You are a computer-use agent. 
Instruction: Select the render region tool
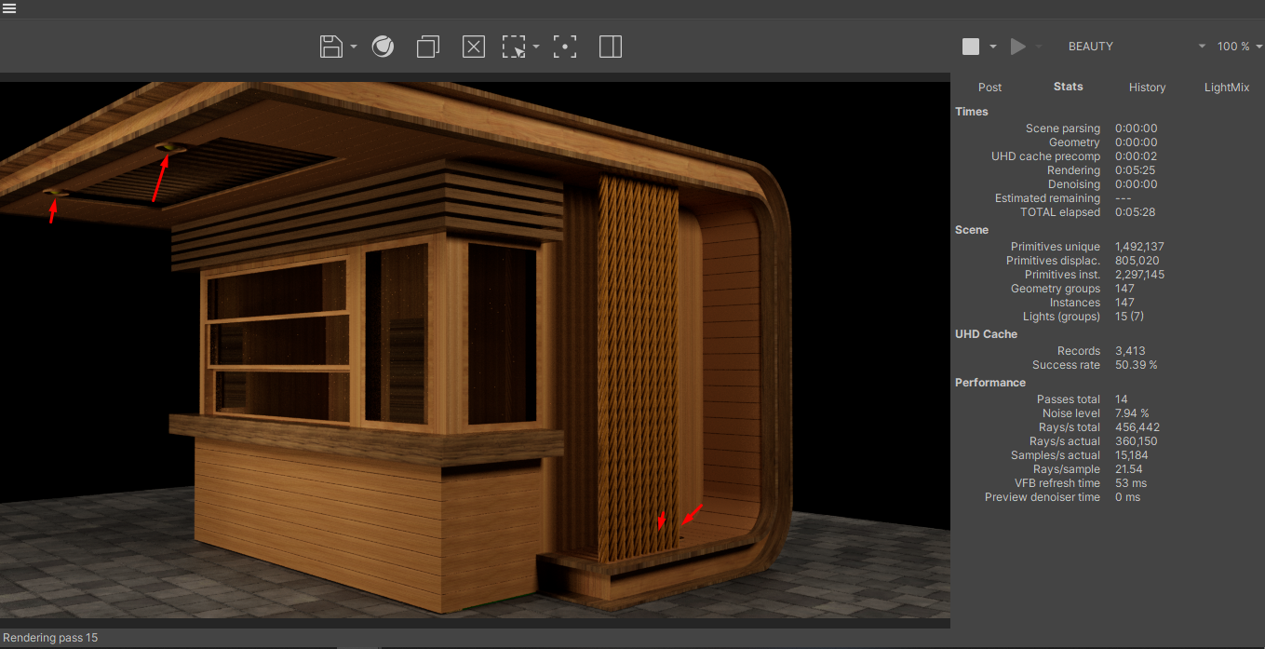click(x=513, y=47)
